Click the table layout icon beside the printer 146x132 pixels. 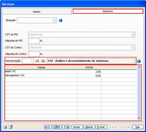(x=11, y=127)
